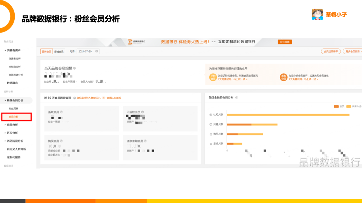Click the 为您推荐服务商提供的精选应用 heading
This screenshot has height=203, width=362.
(x=228, y=68)
